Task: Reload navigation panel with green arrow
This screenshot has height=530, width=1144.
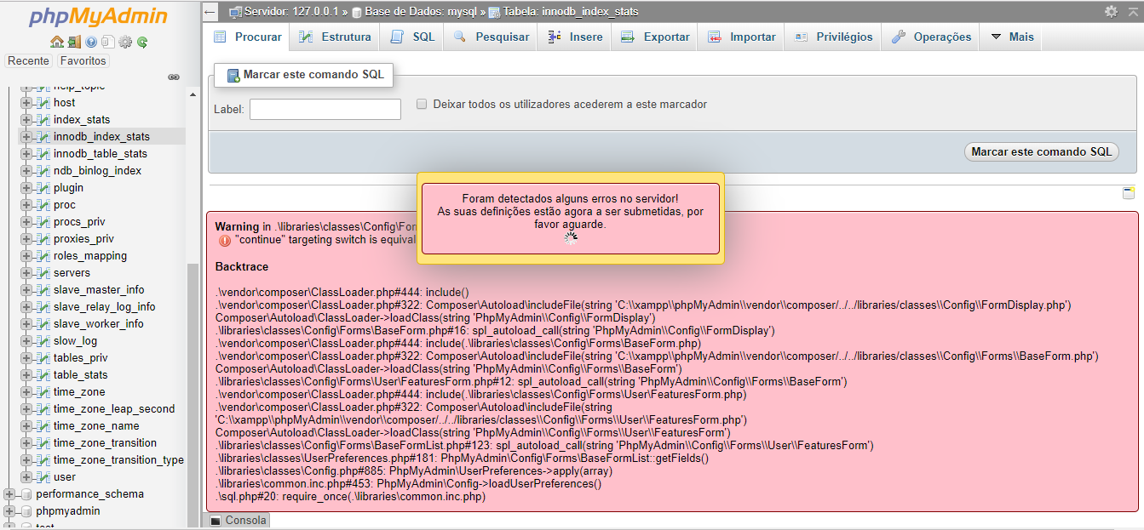Action: 142,42
